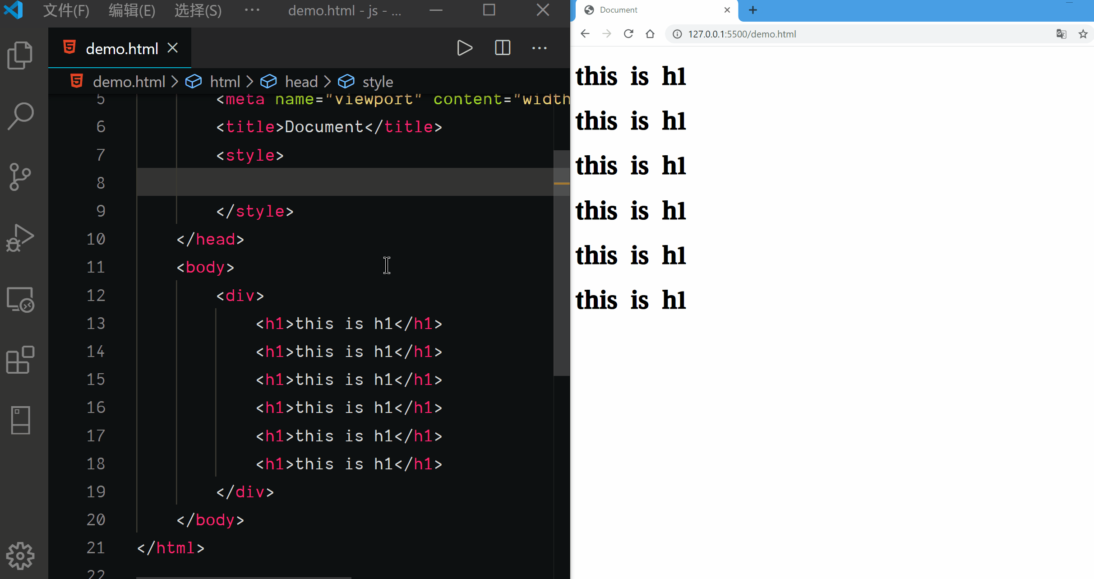The height and width of the screenshot is (579, 1094).
Task: Run the file with play button
Action: pyautogui.click(x=464, y=48)
